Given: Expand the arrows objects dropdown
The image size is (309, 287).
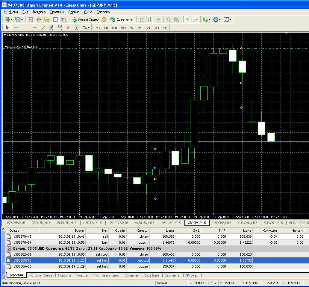Looking at the screenshot, I should [89, 28].
